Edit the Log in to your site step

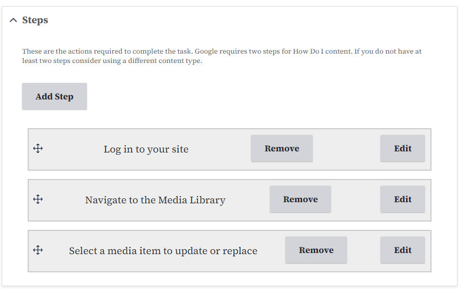[x=402, y=149]
